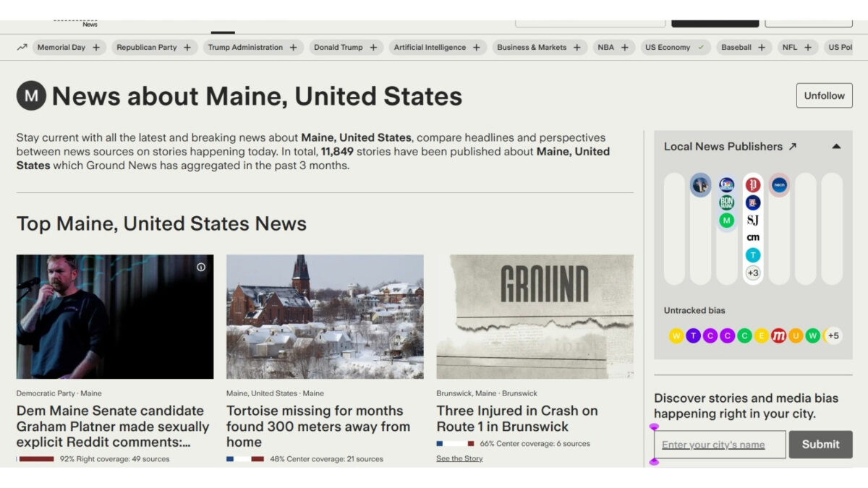
Task: Open the Business & Markets topic chip
Action: pos(539,48)
